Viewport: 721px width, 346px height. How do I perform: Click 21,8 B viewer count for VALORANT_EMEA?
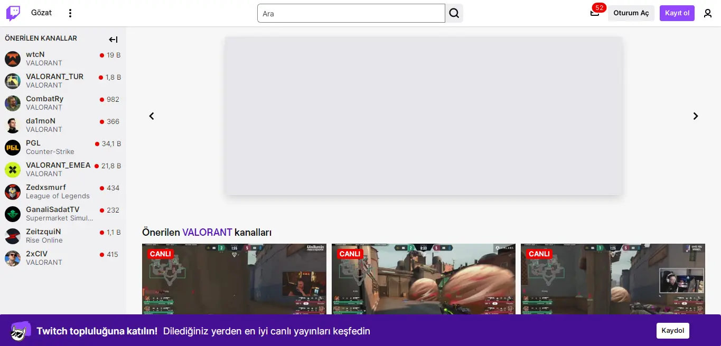tap(111, 166)
